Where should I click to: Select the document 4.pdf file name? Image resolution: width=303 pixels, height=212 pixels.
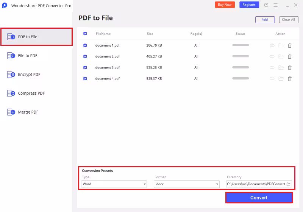108,79
